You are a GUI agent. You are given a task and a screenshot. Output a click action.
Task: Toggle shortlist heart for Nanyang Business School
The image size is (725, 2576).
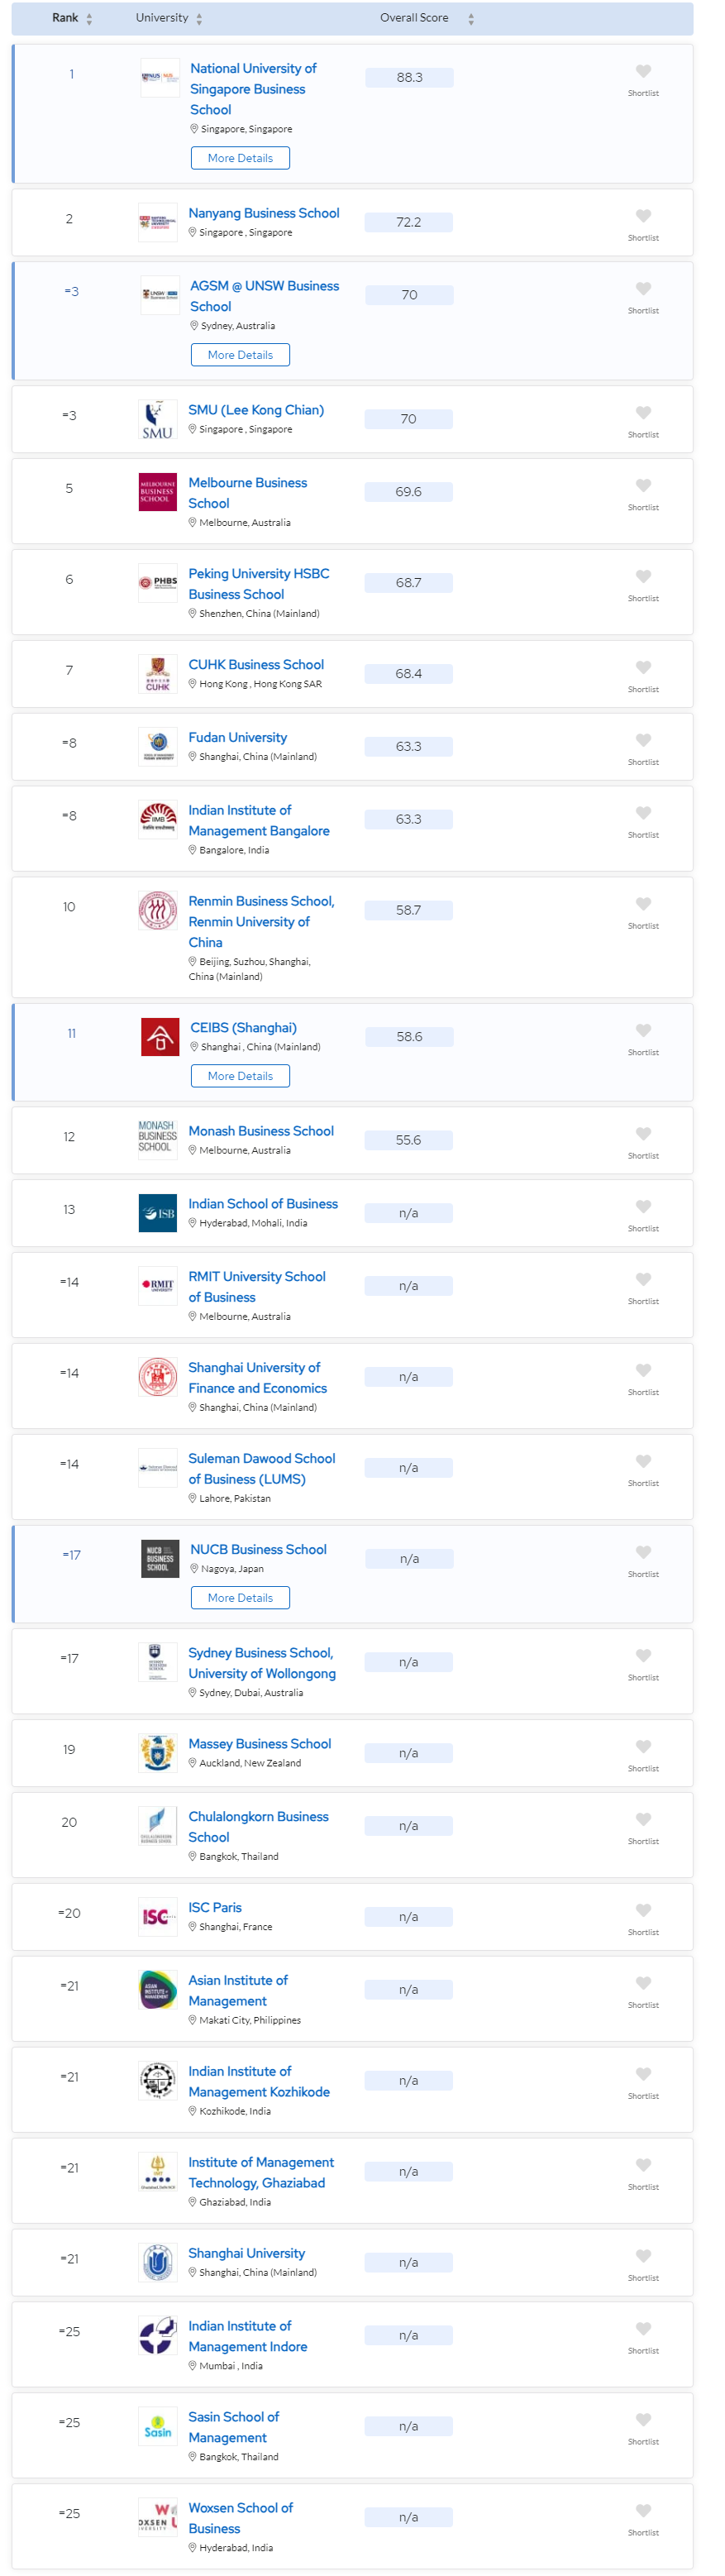(x=643, y=216)
